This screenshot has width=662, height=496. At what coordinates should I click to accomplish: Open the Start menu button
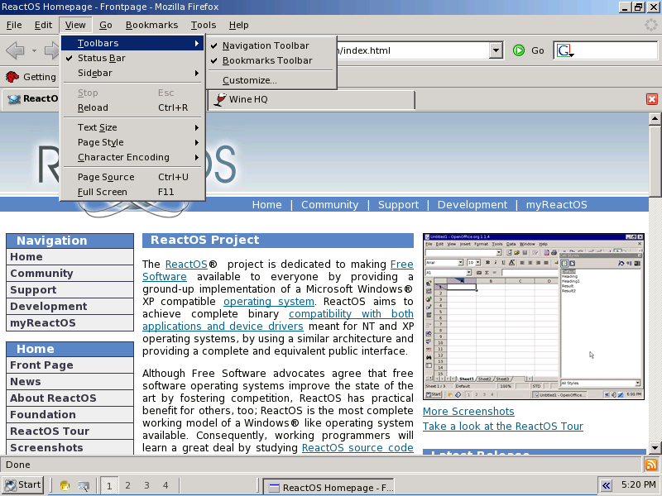[23, 485]
